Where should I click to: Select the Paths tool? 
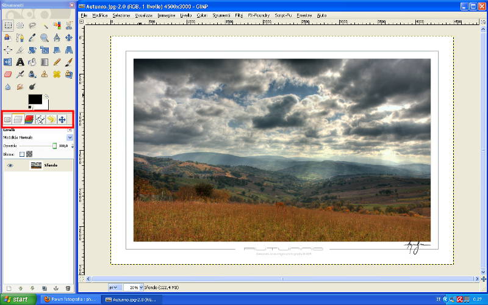20,38
